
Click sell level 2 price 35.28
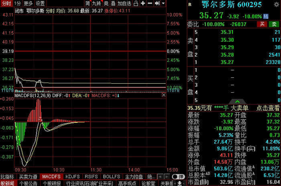tap(227, 55)
